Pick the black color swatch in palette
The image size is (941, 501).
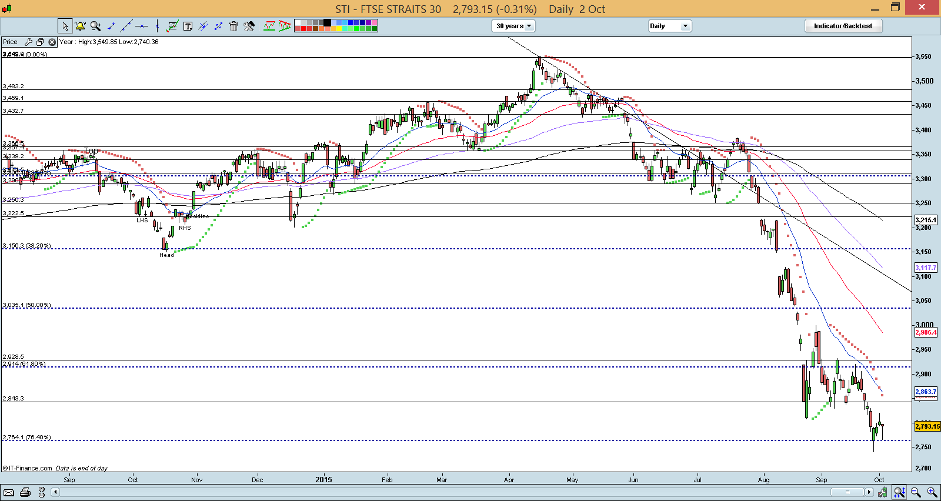[328, 23]
